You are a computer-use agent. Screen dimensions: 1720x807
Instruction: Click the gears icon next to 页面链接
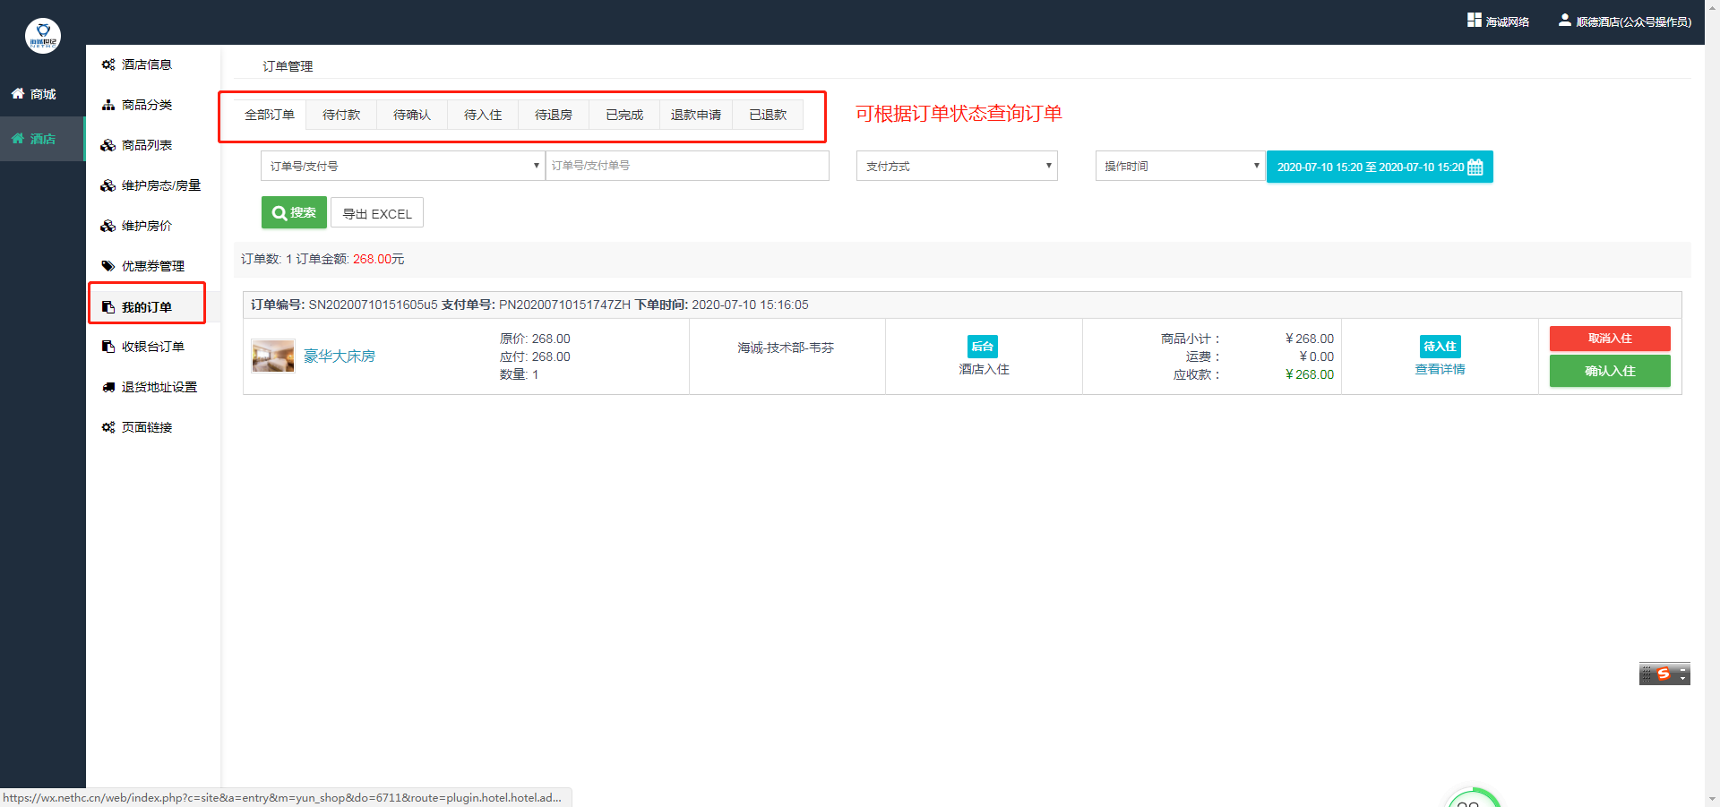pyautogui.click(x=108, y=427)
